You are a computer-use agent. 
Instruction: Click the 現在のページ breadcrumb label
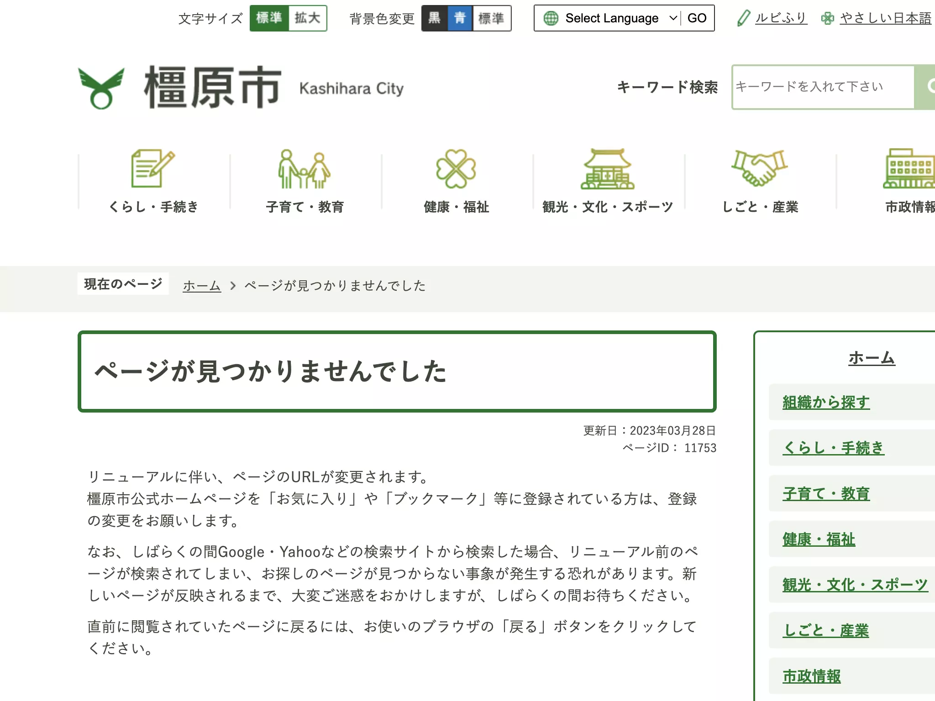[123, 284]
